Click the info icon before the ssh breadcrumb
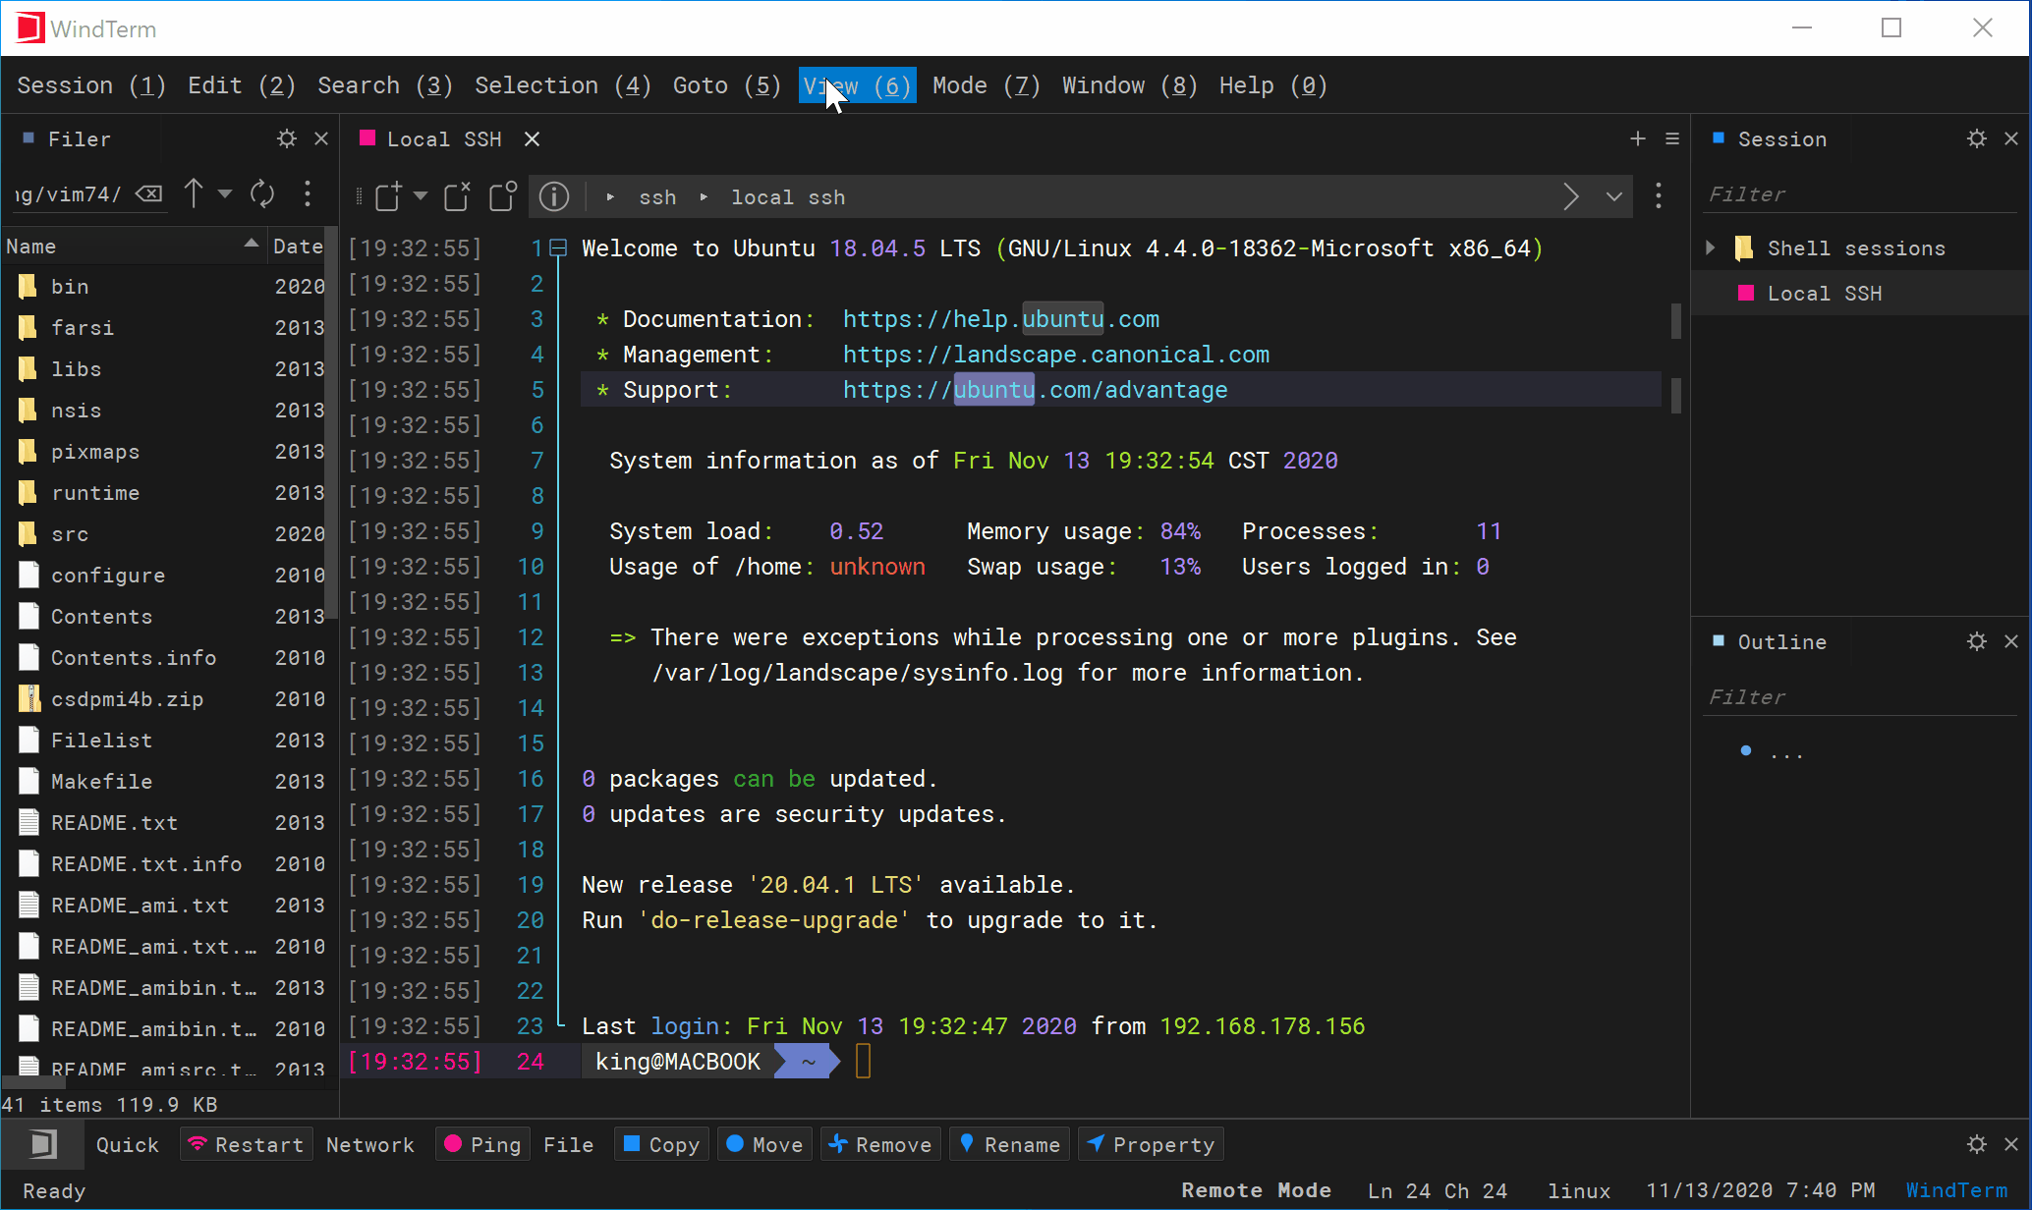 (553, 196)
